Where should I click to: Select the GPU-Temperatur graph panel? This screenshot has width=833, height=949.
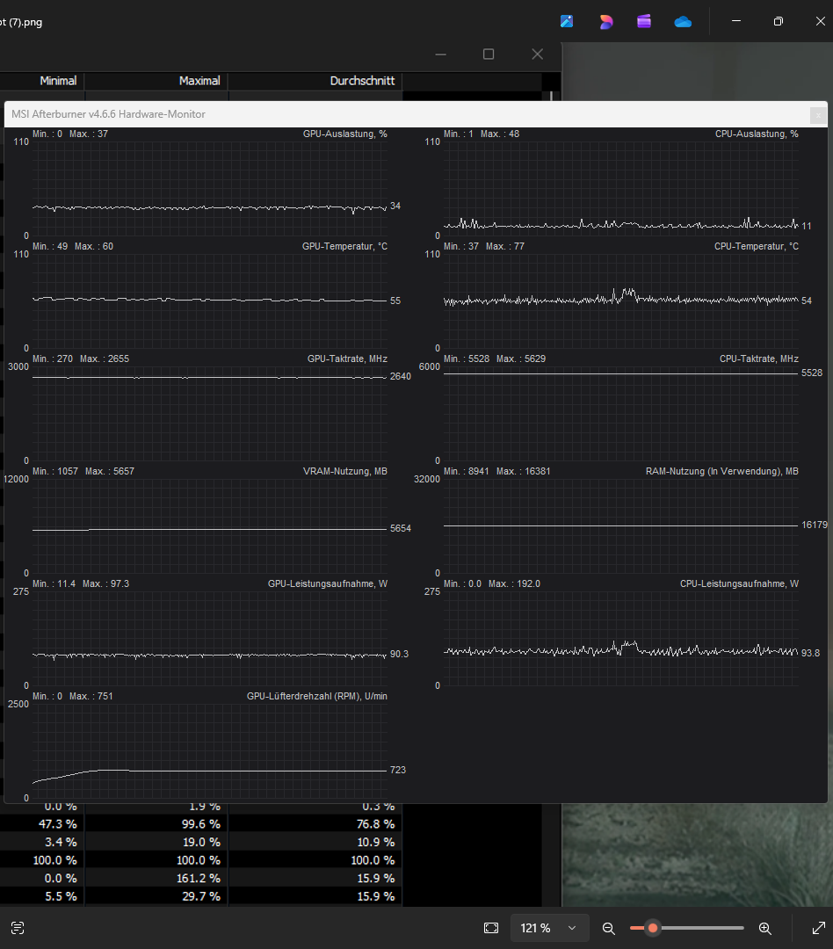[x=206, y=299]
